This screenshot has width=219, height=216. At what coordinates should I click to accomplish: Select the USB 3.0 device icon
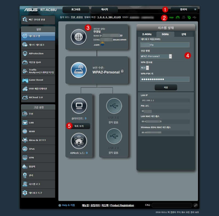[x=114, y=106]
